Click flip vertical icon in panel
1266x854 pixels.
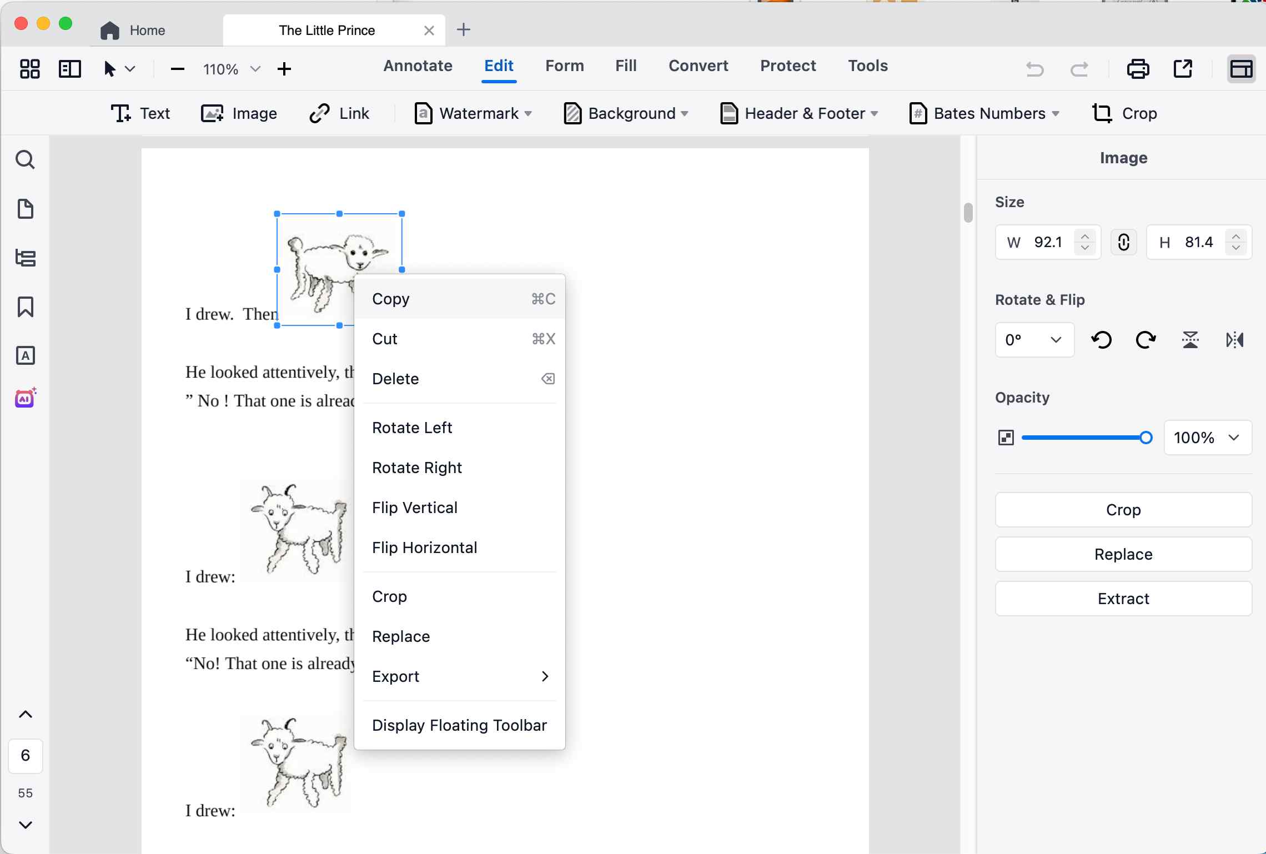(x=1190, y=339)
